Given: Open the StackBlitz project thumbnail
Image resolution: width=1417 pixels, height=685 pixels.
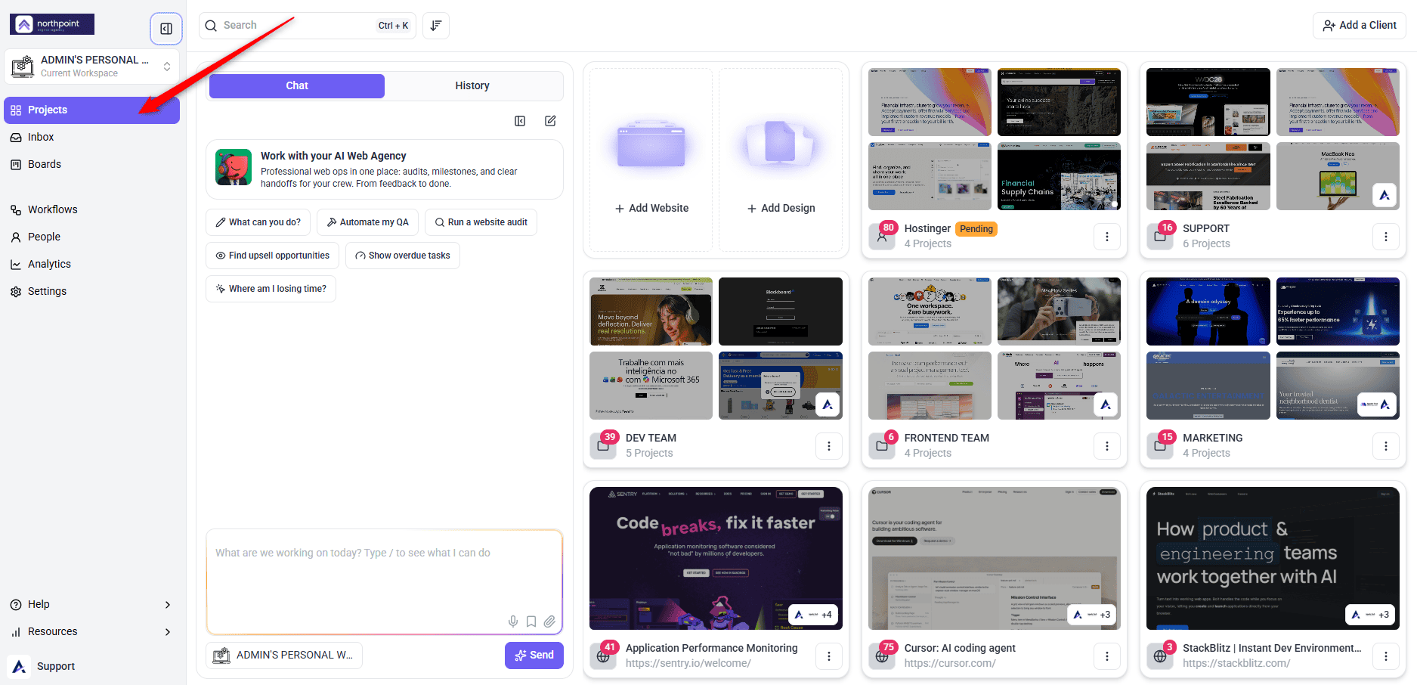Looking at the screenshot, I should pos(1273,558).
